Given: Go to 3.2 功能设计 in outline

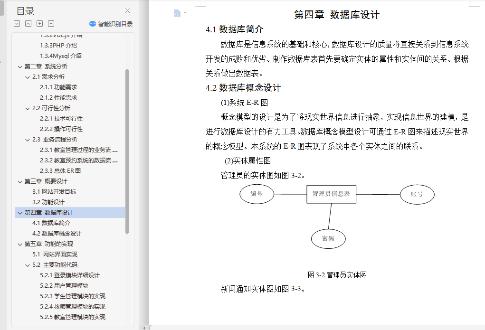Looking at the screenshot, I should pyautogui.click(x=48, y=202).
